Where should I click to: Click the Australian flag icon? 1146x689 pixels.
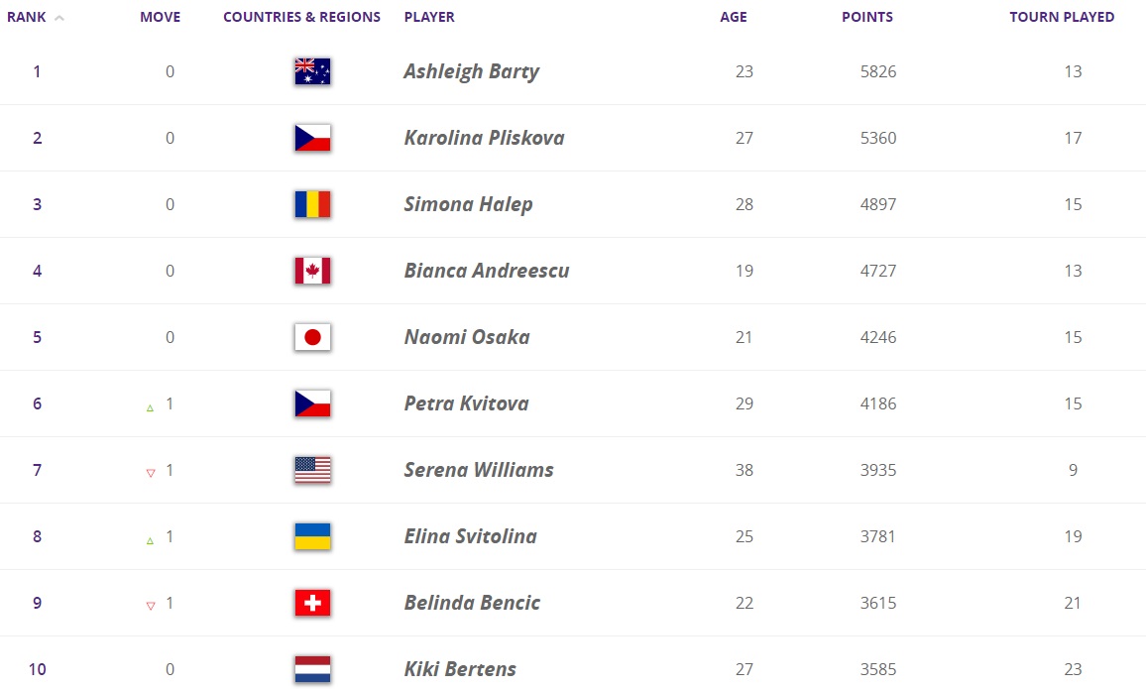[312, 71]
